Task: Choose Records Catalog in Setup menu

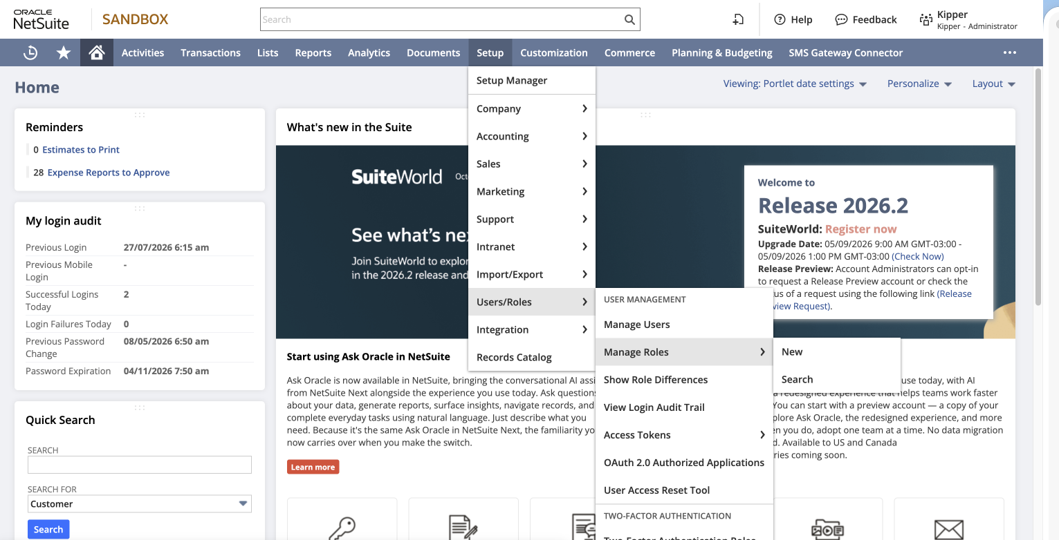Action: pos(532,357)
